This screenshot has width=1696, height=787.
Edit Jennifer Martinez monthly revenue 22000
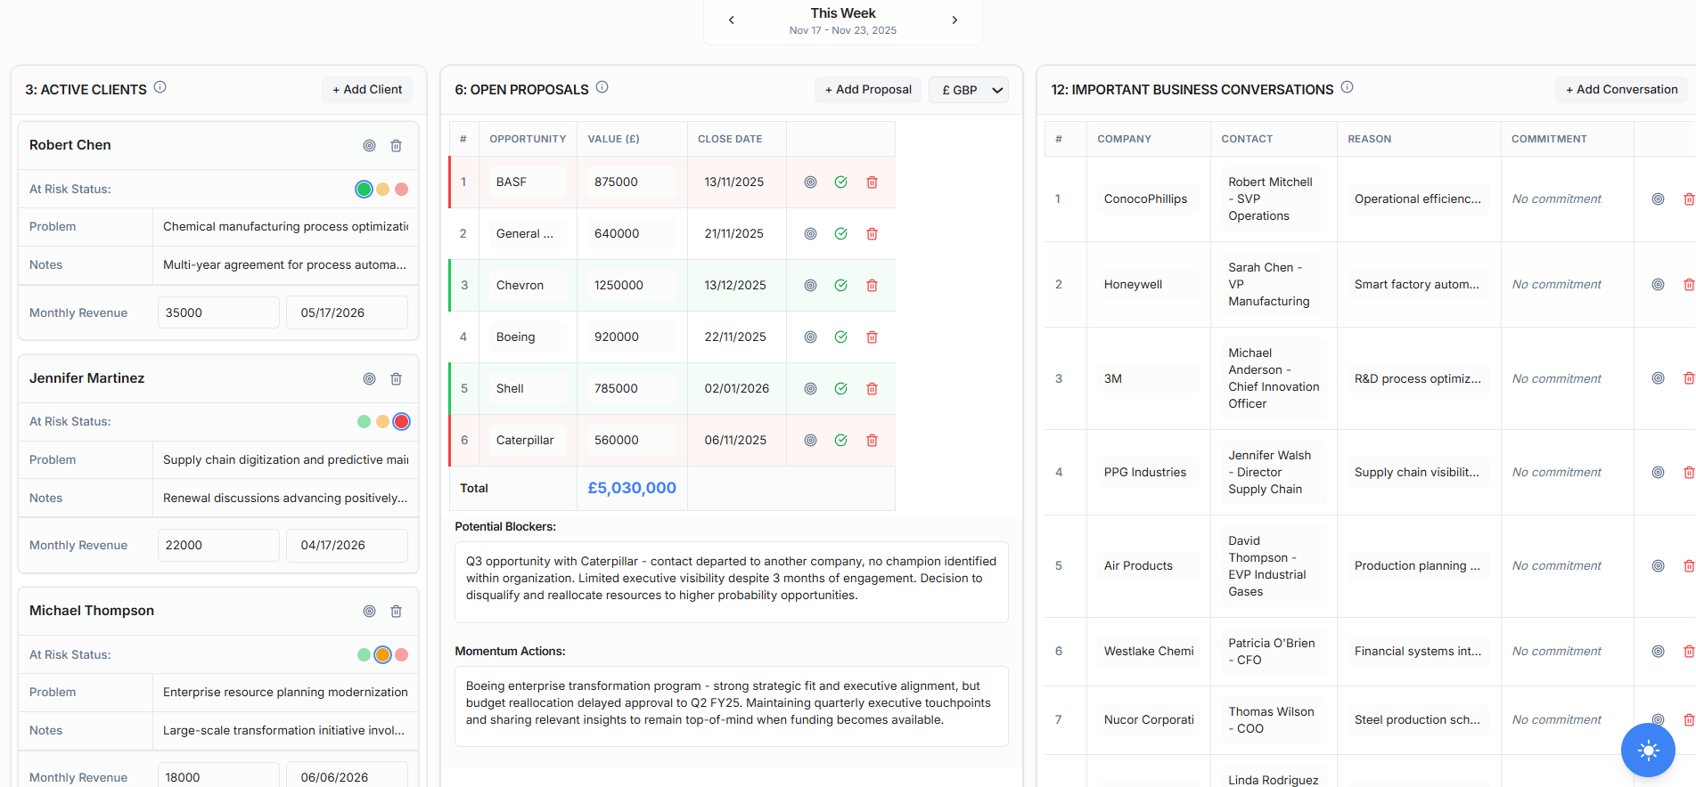pyautogui.click(x=218, y=546)
